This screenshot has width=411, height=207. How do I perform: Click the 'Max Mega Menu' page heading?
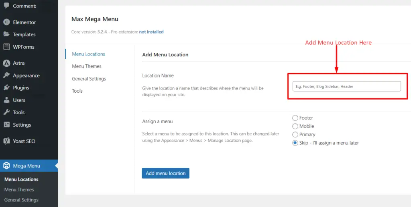pyautogui.click(x=95, y=19)
